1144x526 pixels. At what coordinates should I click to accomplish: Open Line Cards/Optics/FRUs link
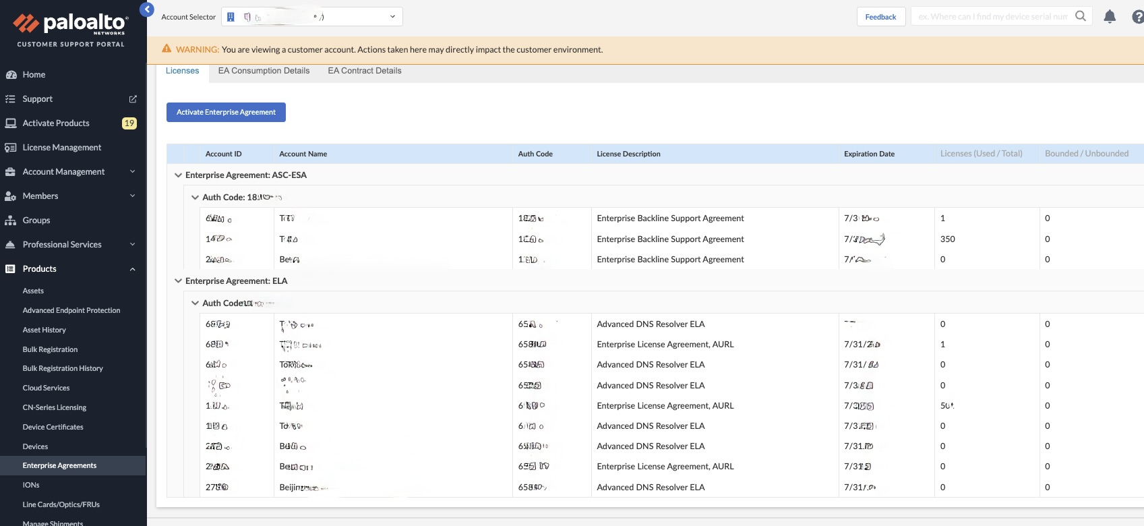coord(61,505)
